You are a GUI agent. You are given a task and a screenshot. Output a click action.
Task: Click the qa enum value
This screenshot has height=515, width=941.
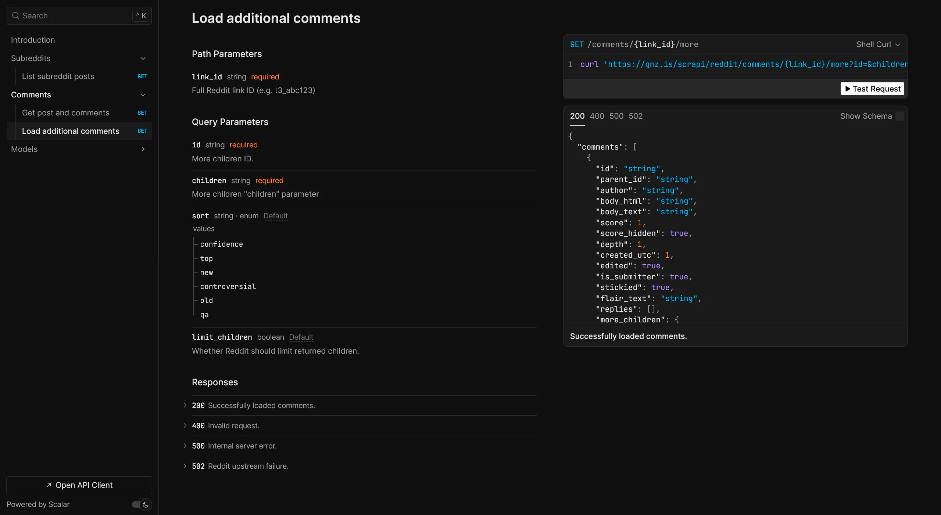click(204, 315)
